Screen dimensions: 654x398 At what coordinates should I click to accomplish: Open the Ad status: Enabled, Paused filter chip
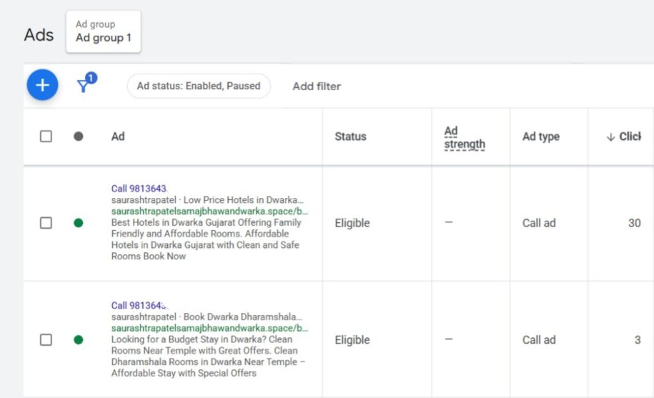click(x=198, y=86)
